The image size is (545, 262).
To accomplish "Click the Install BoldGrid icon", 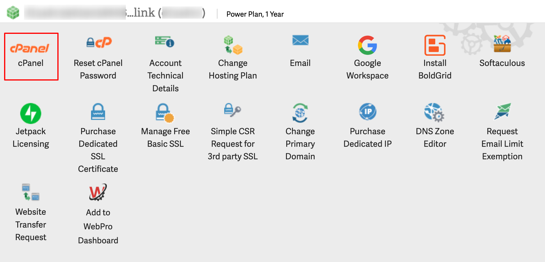I will click(x=435, y=45).
